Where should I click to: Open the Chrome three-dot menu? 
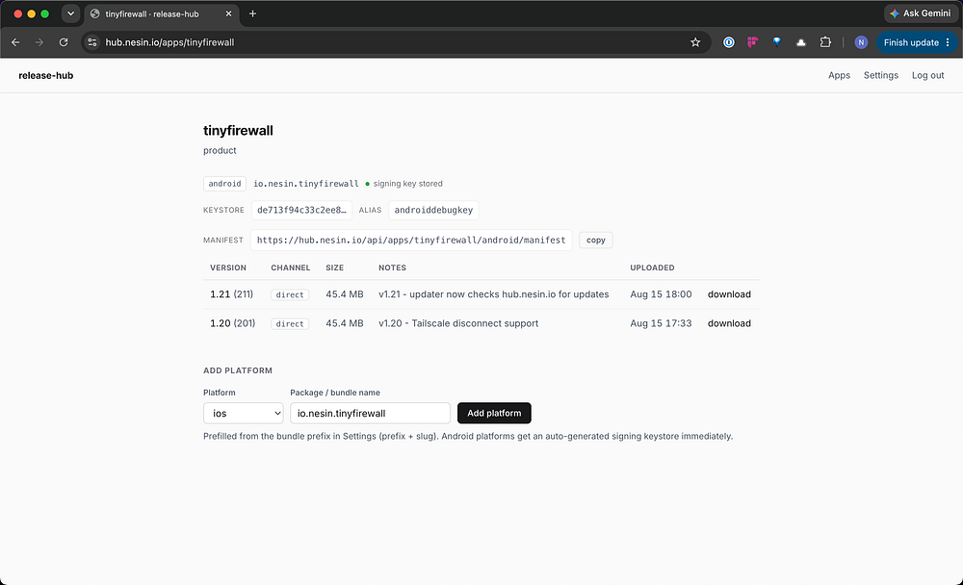click(x=949, y=42)
